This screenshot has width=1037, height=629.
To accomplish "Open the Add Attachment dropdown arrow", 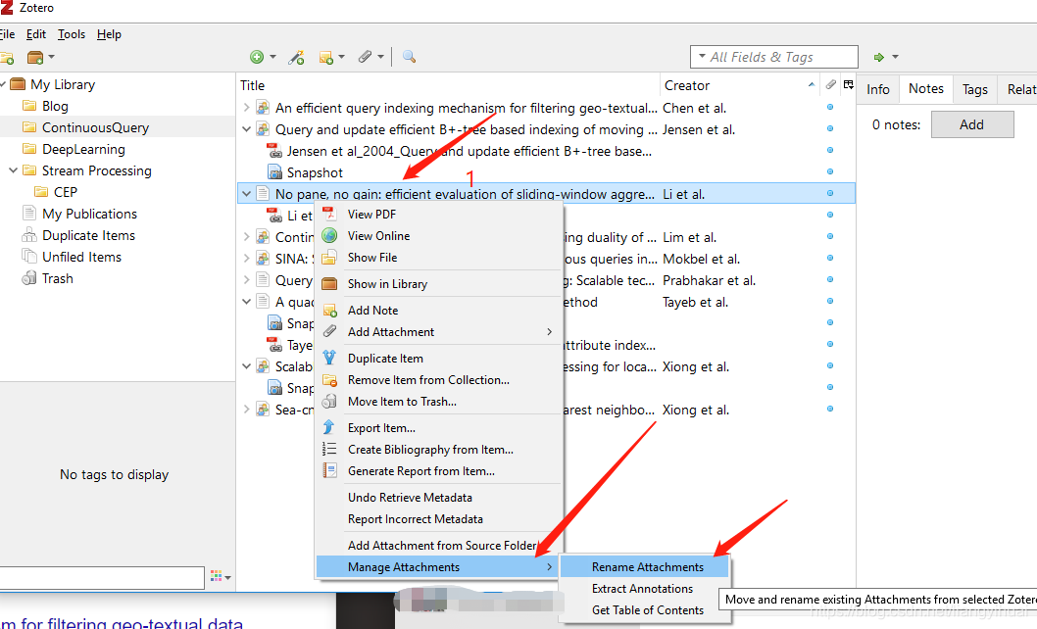I will [x=380, y=57].
